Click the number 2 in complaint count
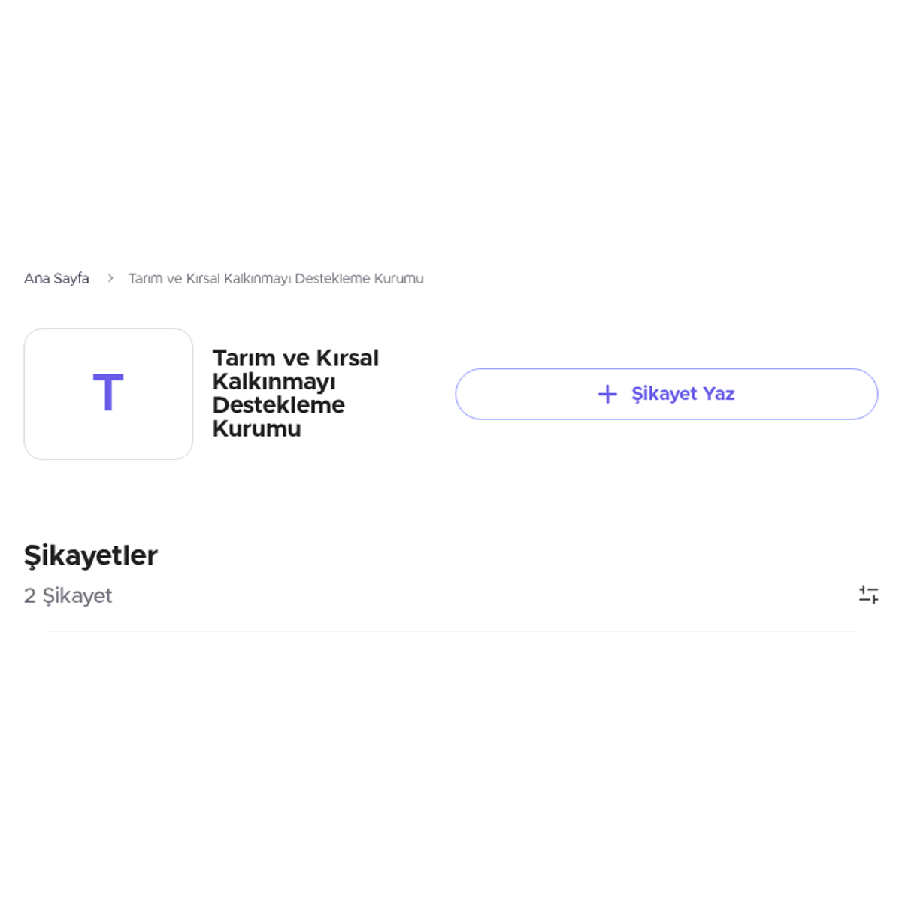The height and width of the screenshot is (902, 902). (x=30, y=595)
